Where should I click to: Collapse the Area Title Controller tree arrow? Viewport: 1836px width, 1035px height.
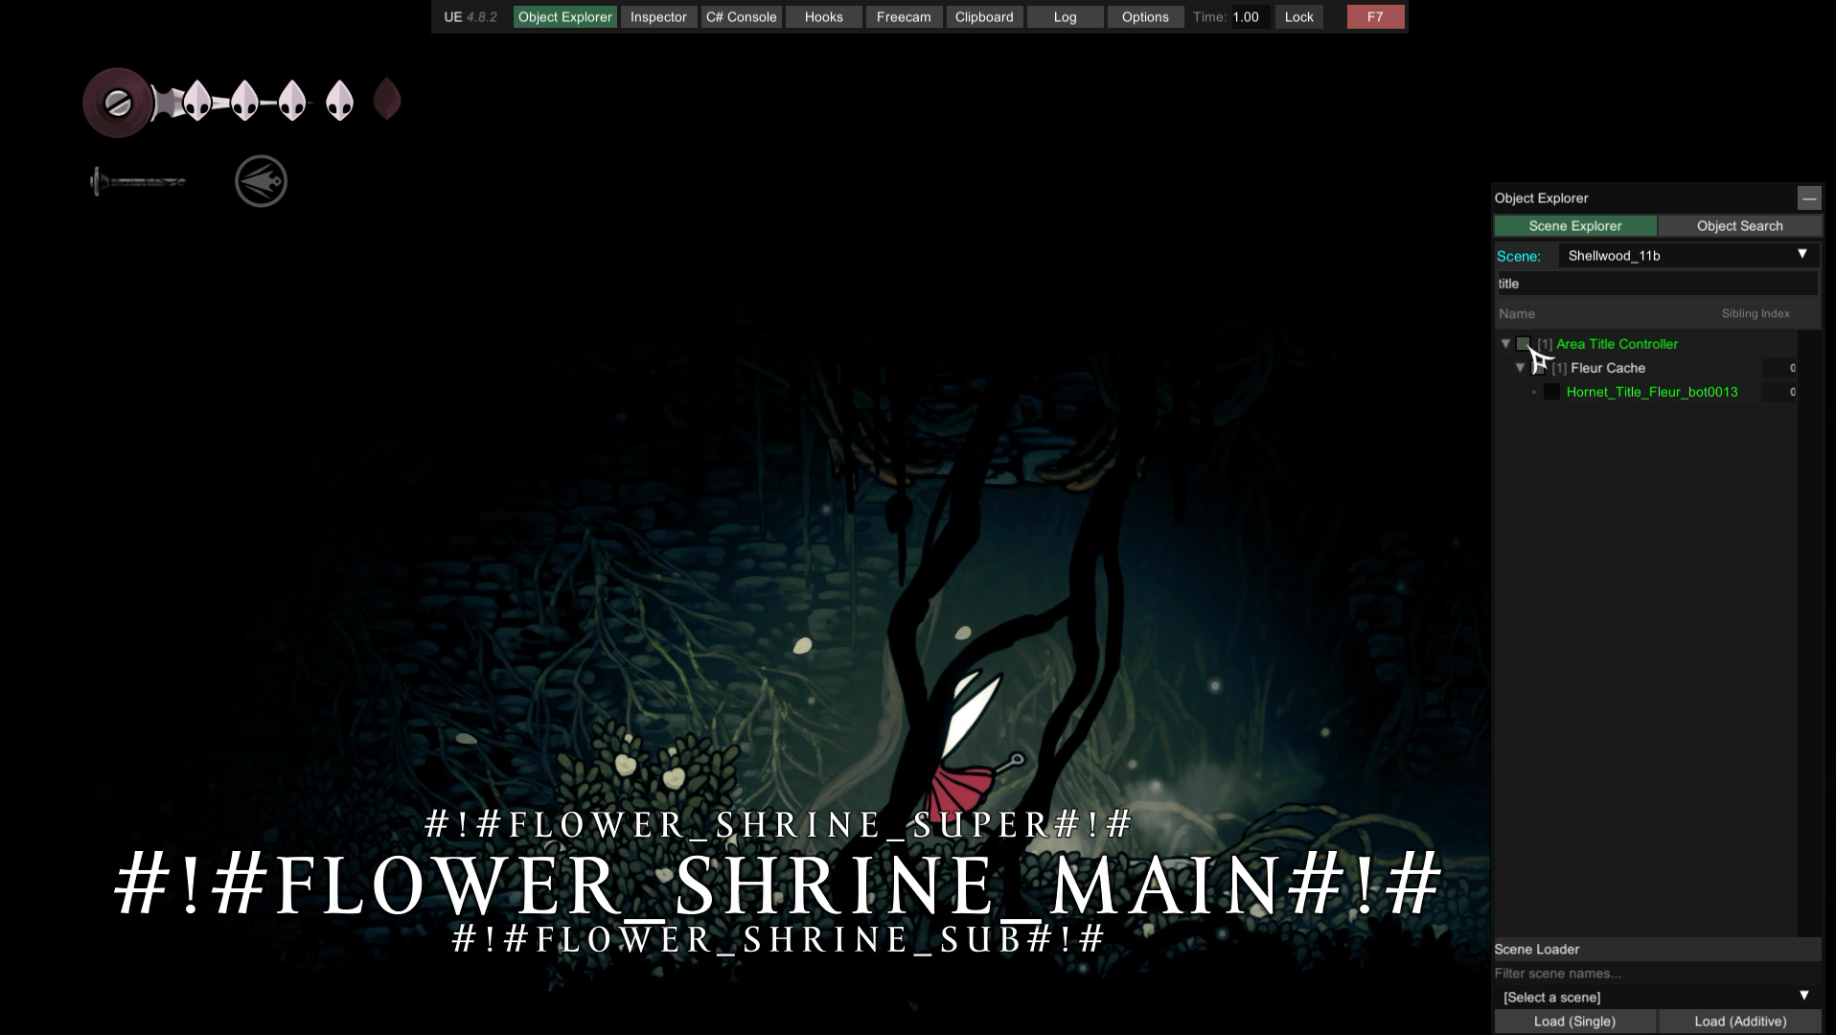coord(1505,344)
